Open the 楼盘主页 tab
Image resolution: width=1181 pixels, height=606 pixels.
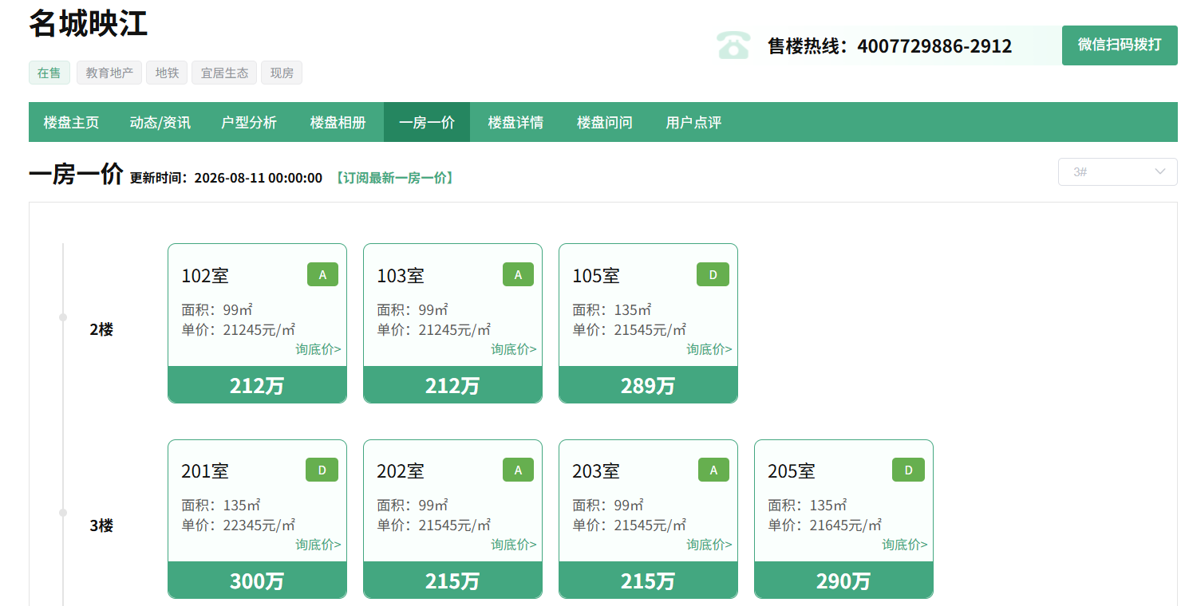[71, 122]
